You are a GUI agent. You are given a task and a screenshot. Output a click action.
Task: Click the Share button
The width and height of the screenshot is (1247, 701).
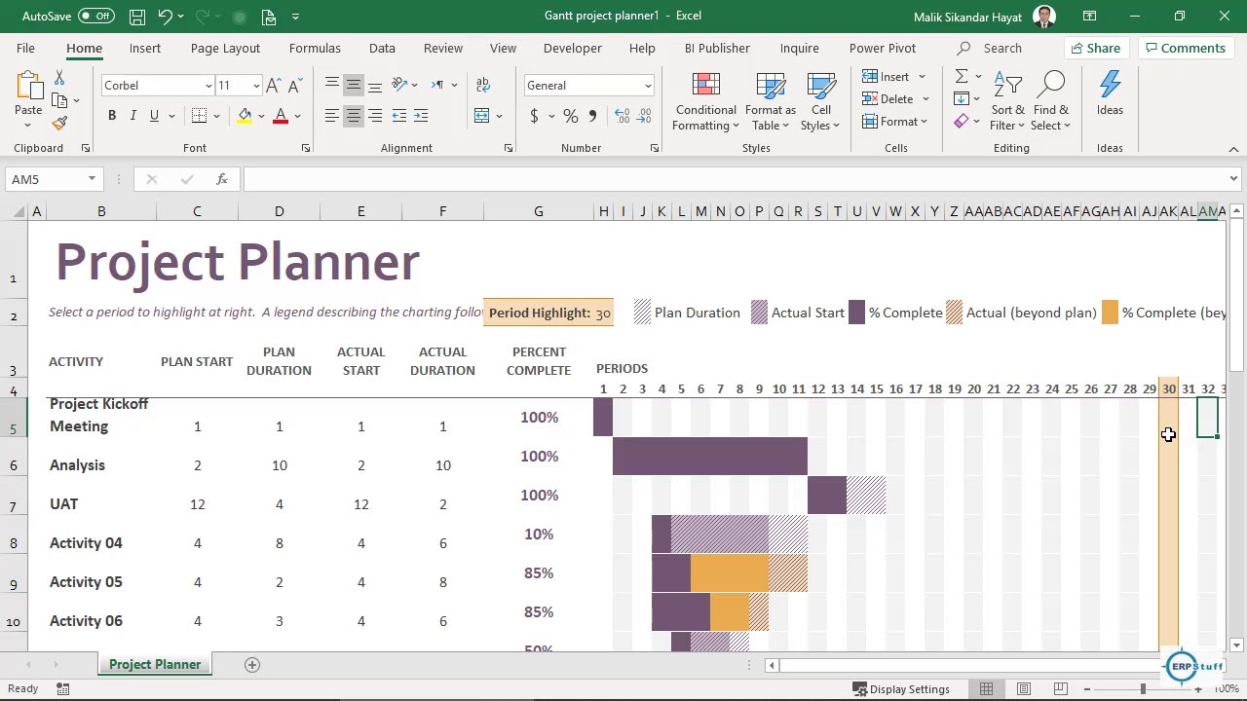tap(1095, 48)
